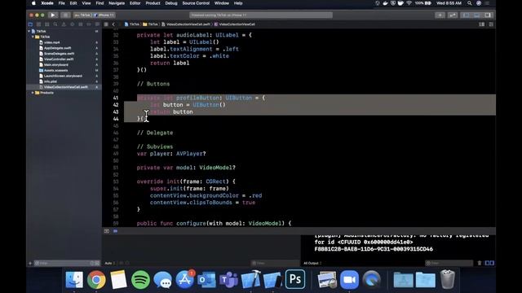Open the Debug menu

click(x=171, y=3)
